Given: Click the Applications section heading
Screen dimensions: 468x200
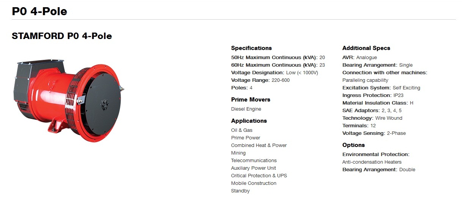Looking at the screenshot, I should point(249,121).
